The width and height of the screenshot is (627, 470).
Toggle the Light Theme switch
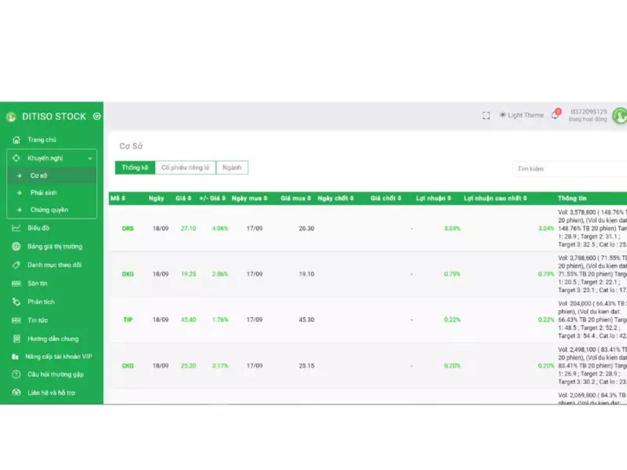521,115
